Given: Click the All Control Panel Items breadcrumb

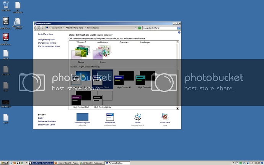Looking at the screenshot, I should click(x=74, y=28).
